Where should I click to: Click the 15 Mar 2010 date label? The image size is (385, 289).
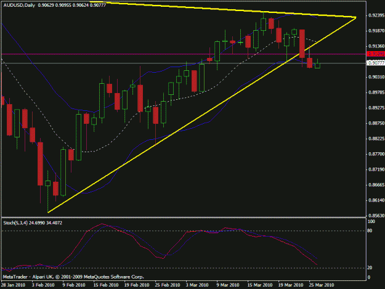click(260, 285)
